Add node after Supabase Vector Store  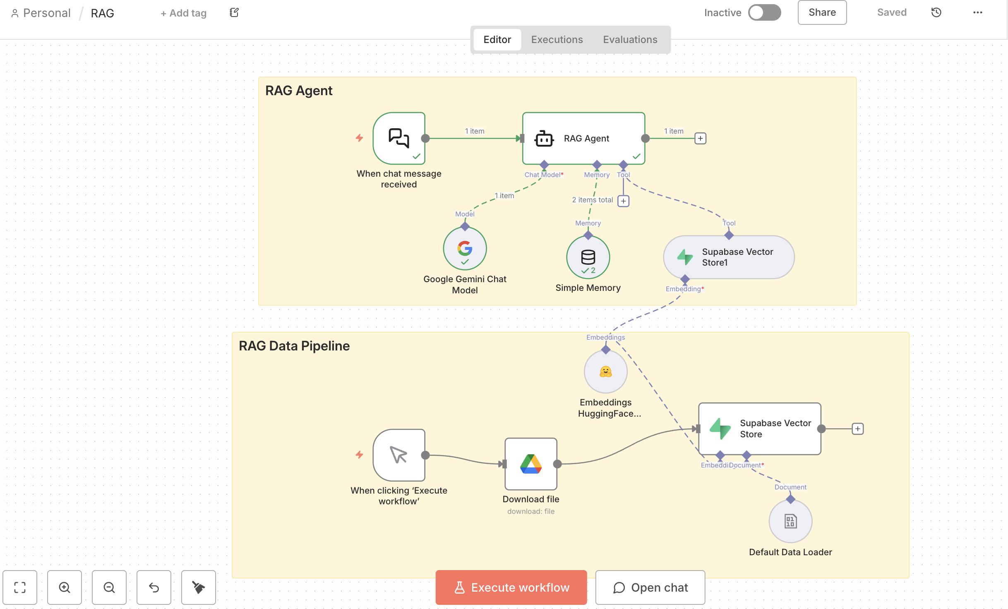point(858,429)
